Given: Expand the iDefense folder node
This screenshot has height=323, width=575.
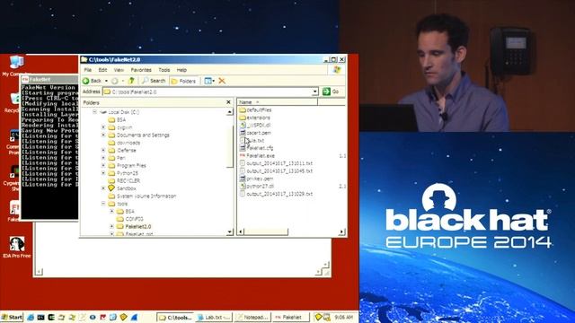Looking at the screenshot, I should [x=103, y=150].
